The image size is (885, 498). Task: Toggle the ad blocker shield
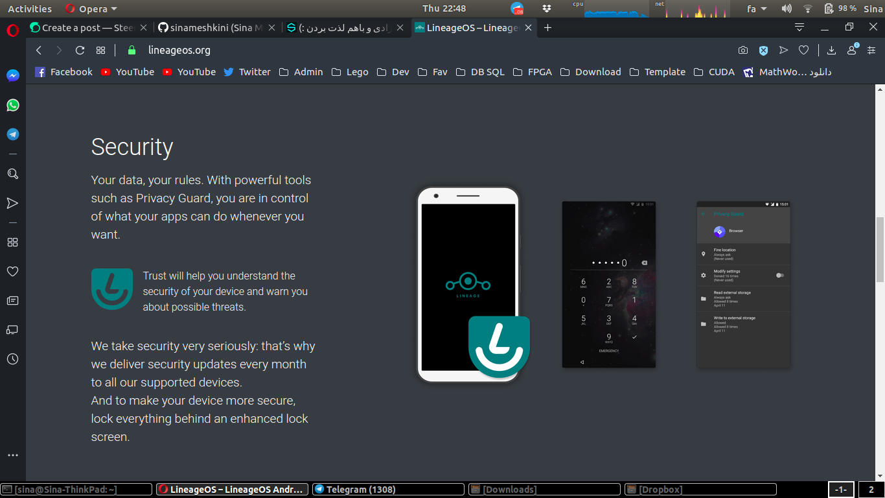(x=763, y=50)
